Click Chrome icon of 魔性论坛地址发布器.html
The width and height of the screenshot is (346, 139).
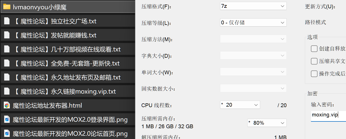7,105
